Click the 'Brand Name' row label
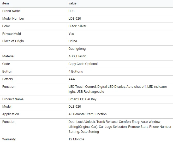The width and height of the screenshot is (173, 143). pyautogui.click(x=11, y=11)
